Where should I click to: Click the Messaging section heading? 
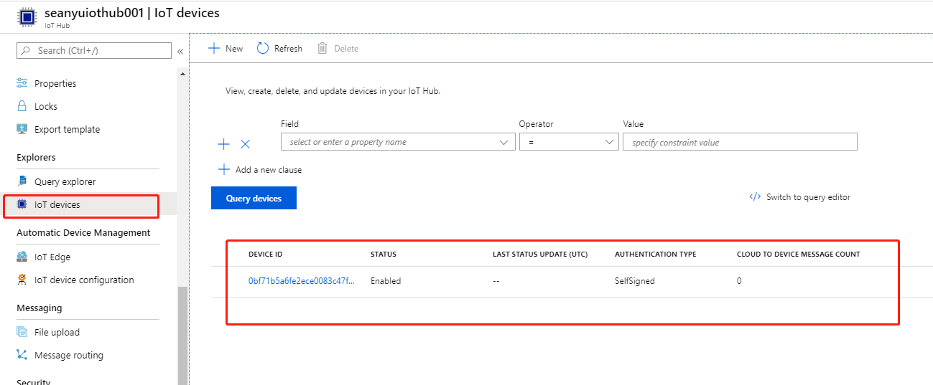pos(40,308)
